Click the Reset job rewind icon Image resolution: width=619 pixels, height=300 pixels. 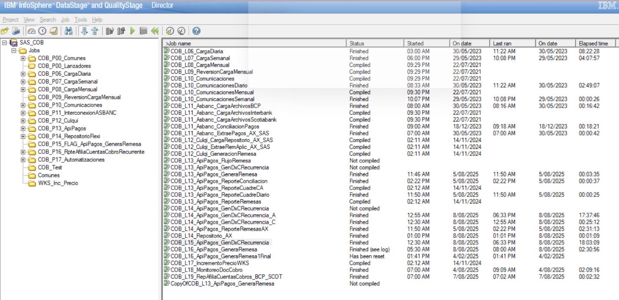(155, 31)
